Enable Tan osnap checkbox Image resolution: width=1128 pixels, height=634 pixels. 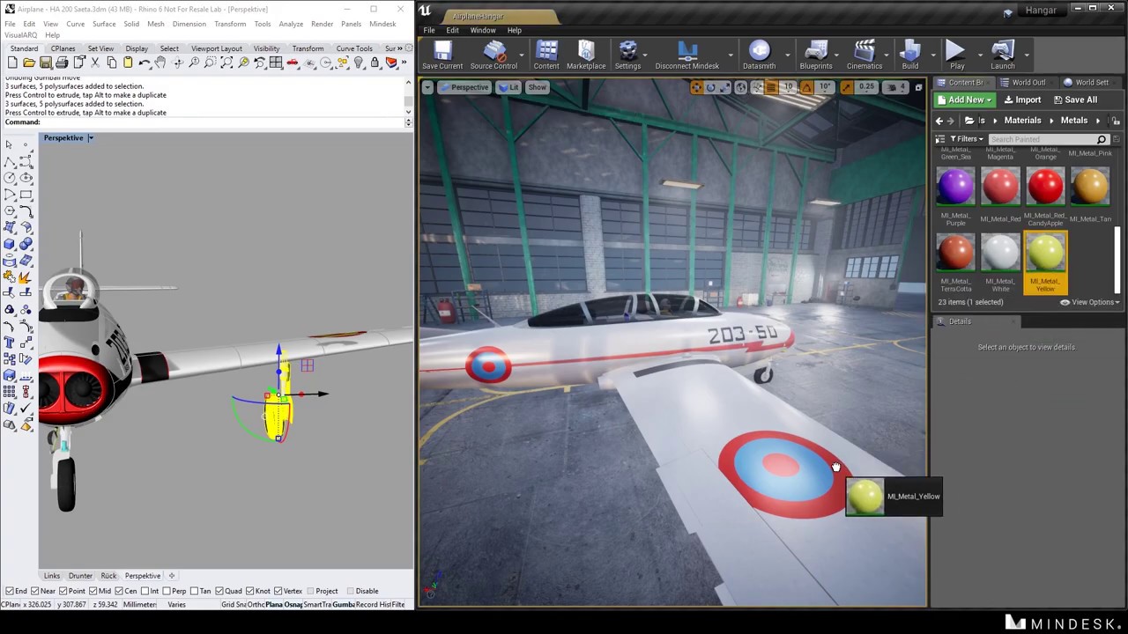click(x=194, y=591)
